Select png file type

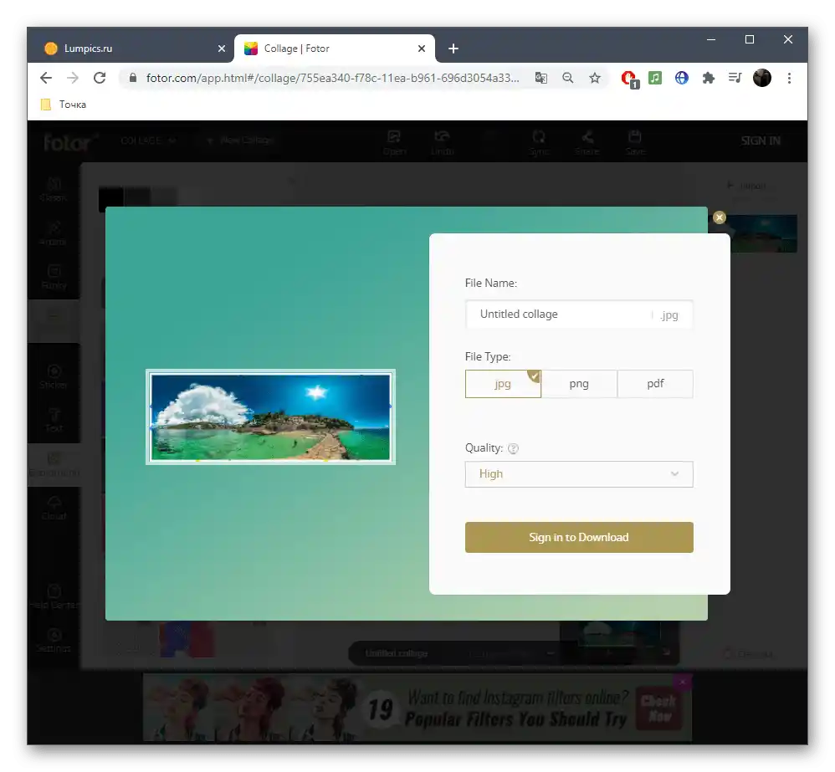(x=579, y=384)
